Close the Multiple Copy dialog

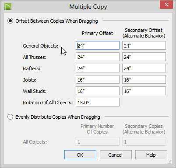coord(166,5)
